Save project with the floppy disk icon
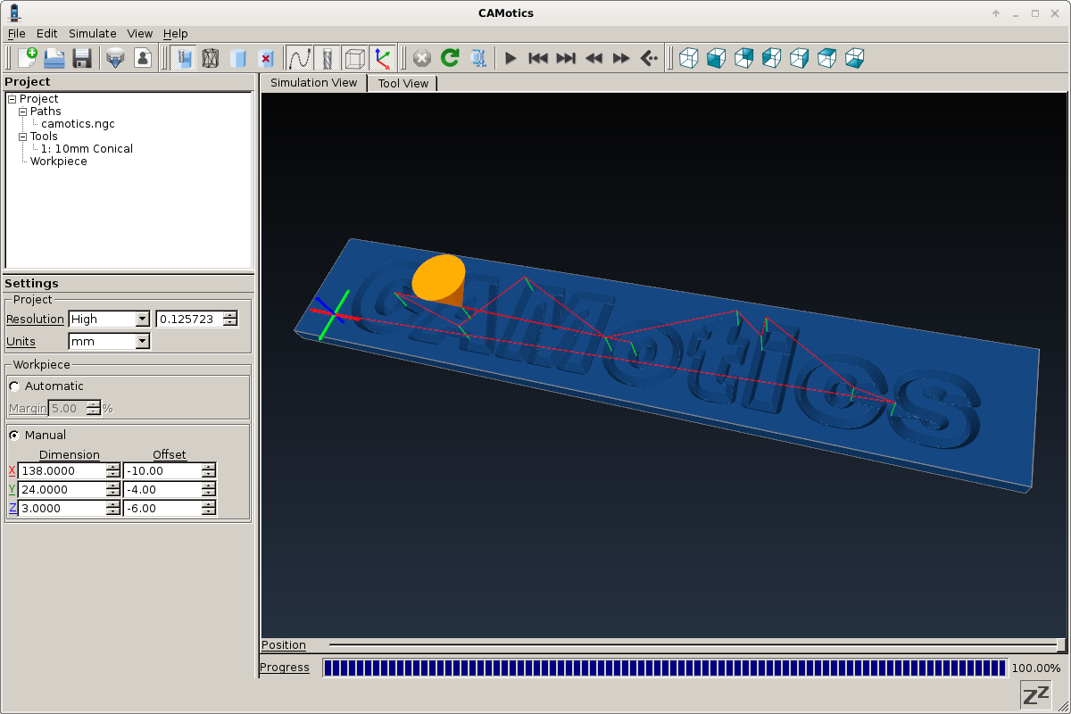The image size is (1071, 714). pos(82,58)
